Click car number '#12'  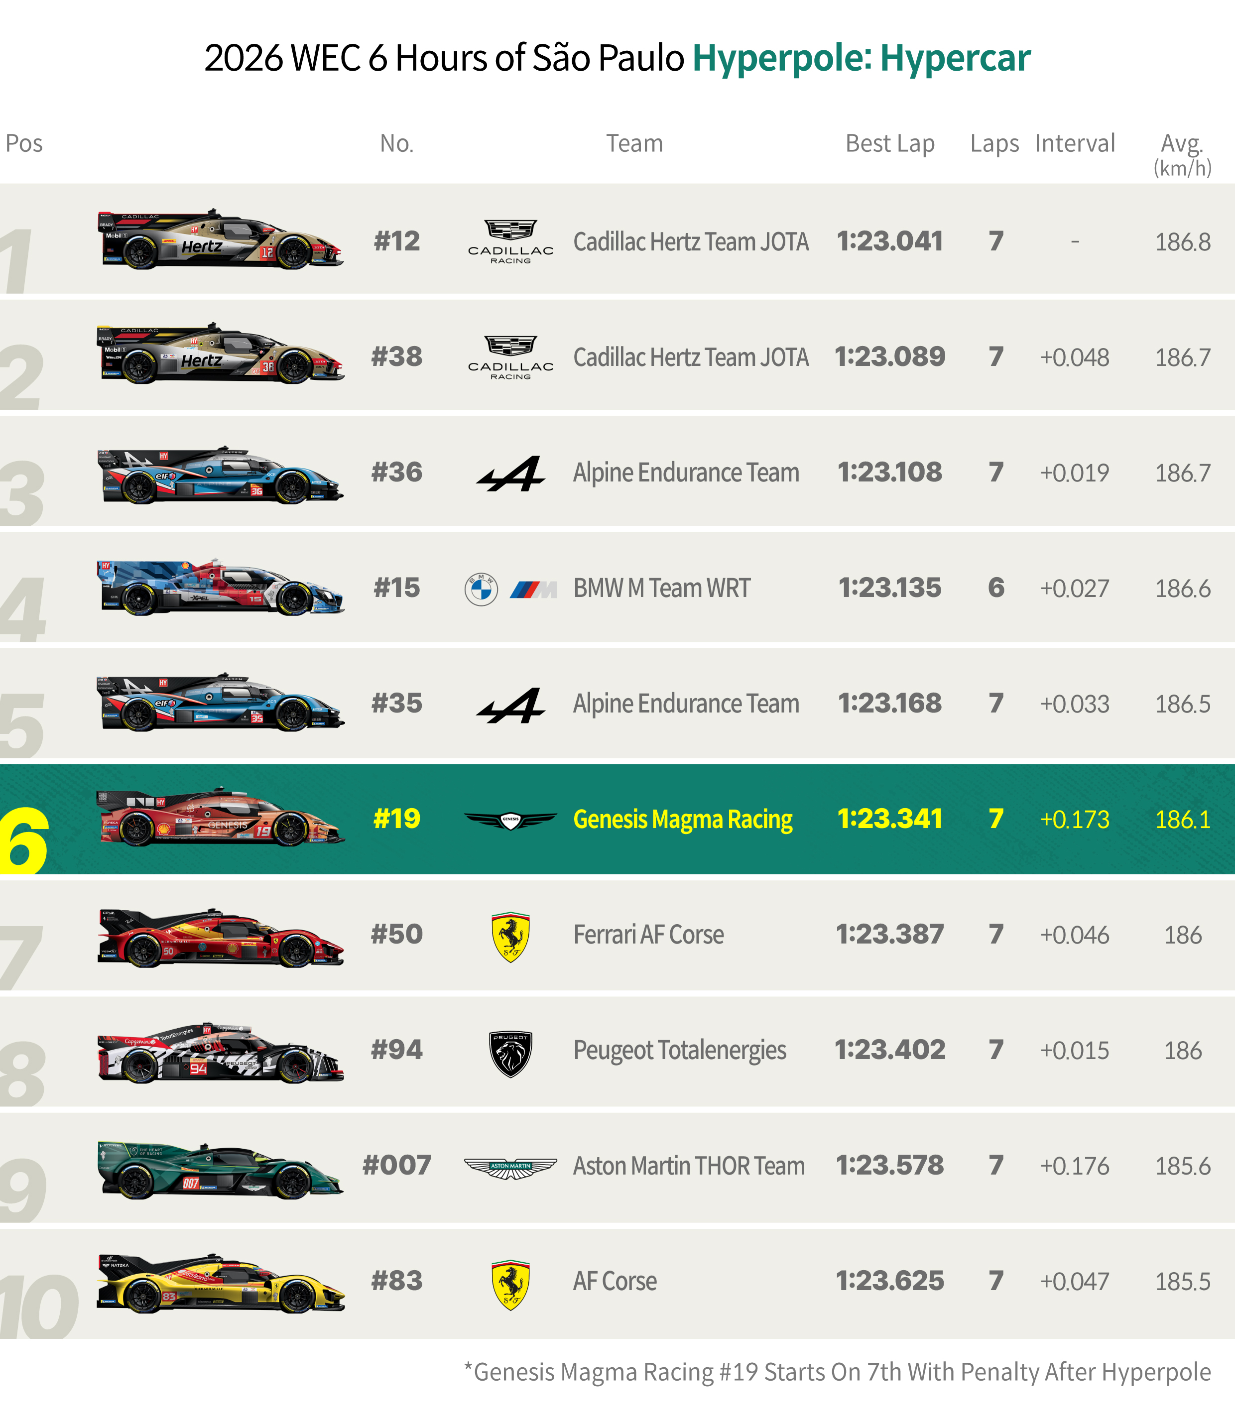point(397,241)
